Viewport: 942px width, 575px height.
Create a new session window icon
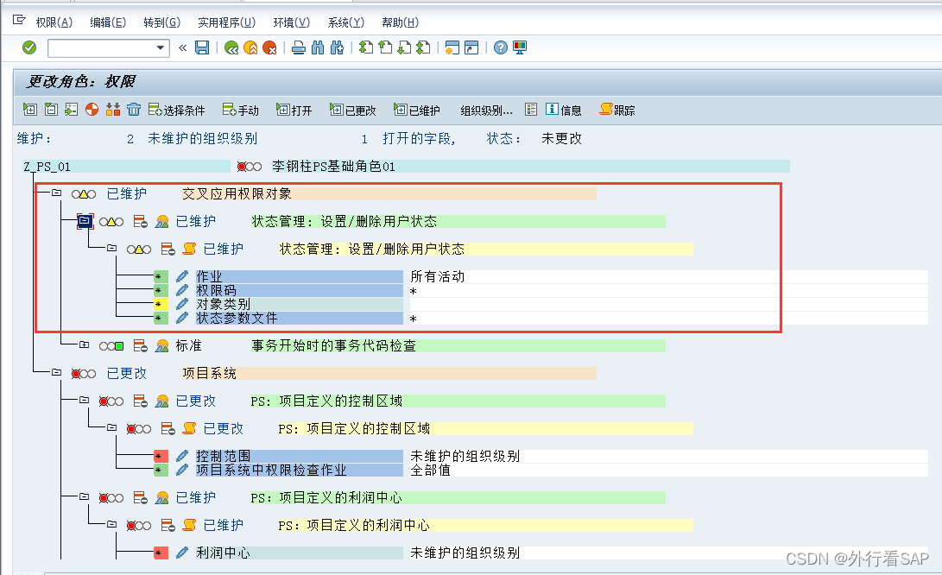[452, 47]
